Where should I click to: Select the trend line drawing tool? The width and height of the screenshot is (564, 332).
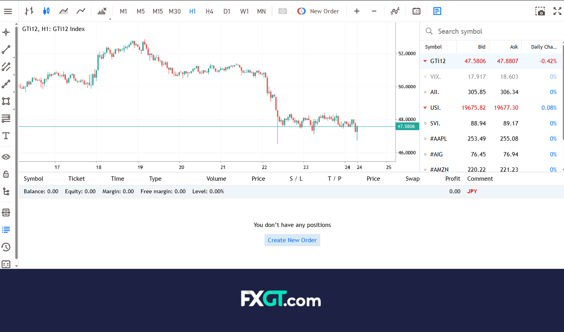6,50
